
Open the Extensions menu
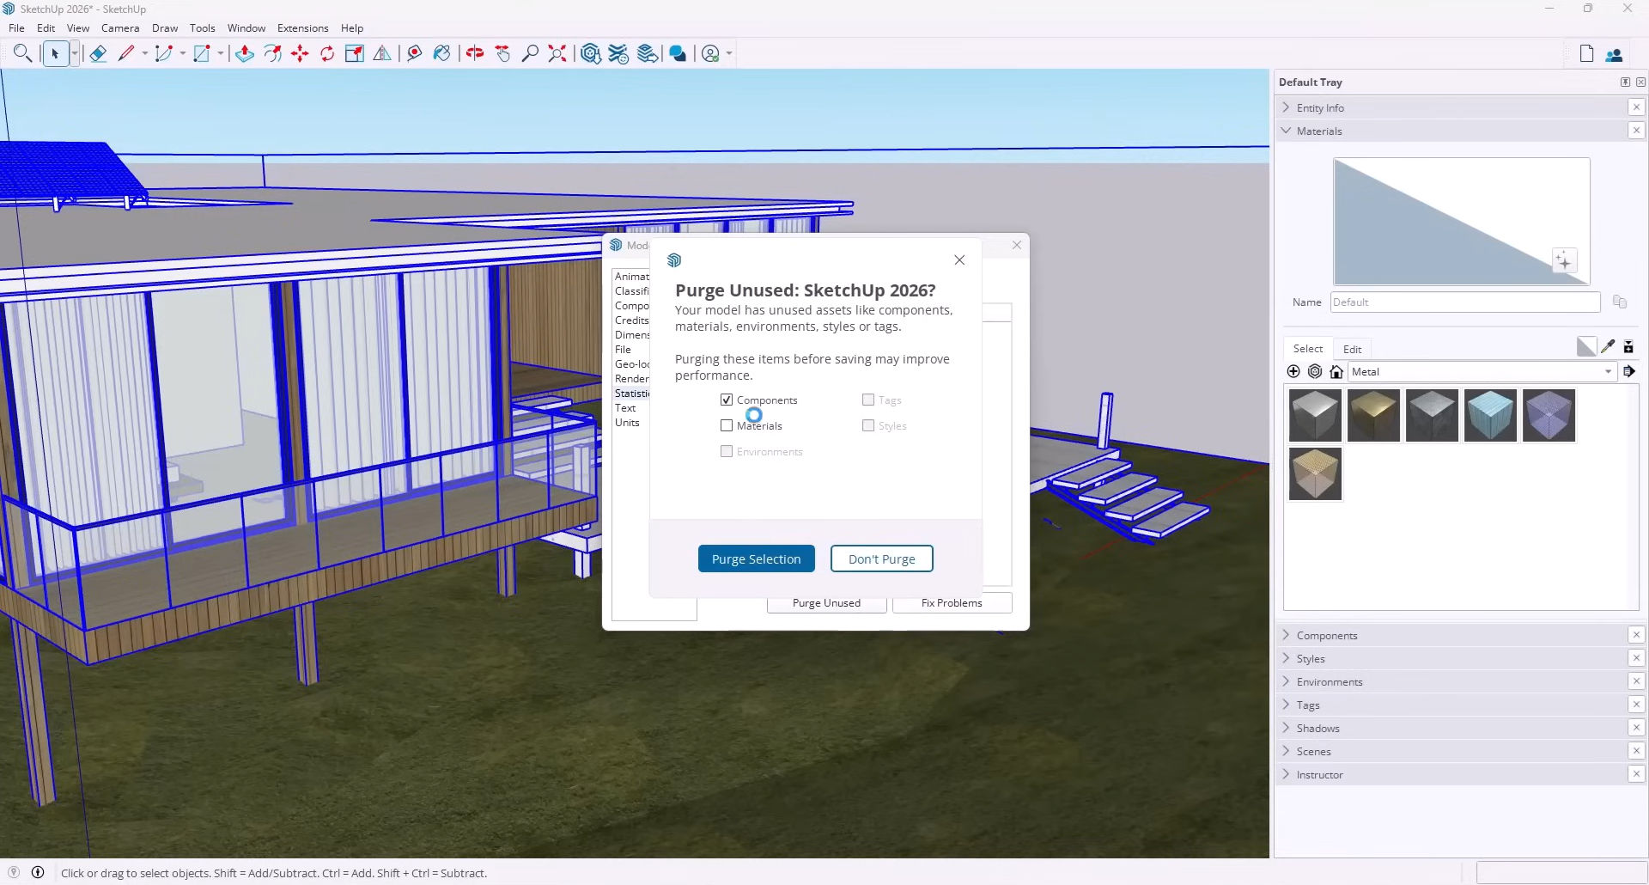[302, 28]
